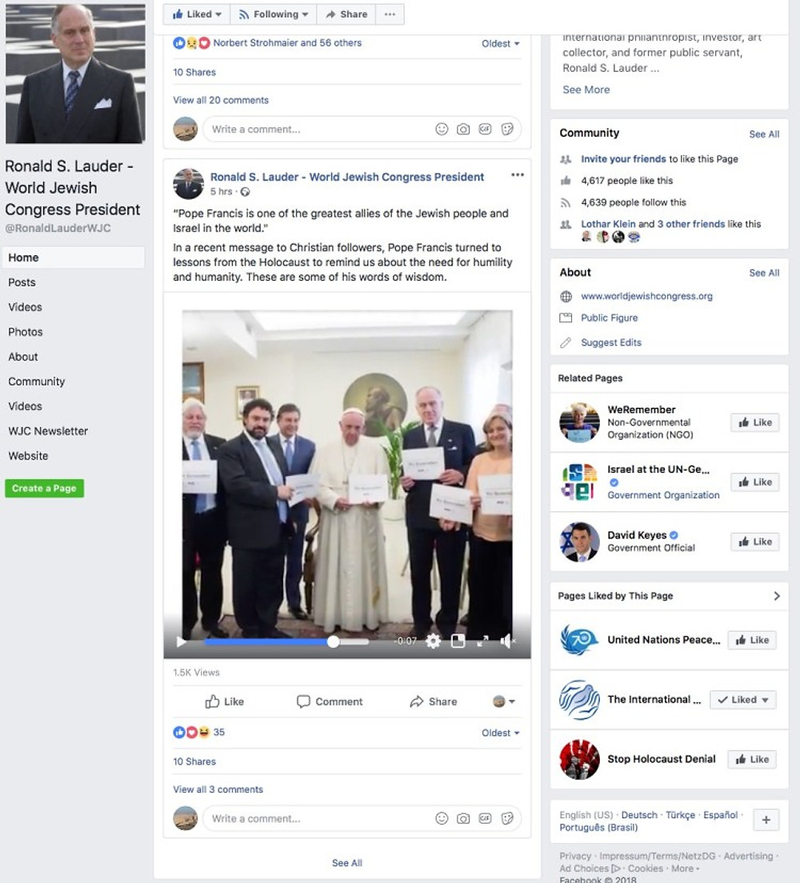This screenshot has height=883, width=800.
Task: Click Invite your friends link
Action: [623, 159]
